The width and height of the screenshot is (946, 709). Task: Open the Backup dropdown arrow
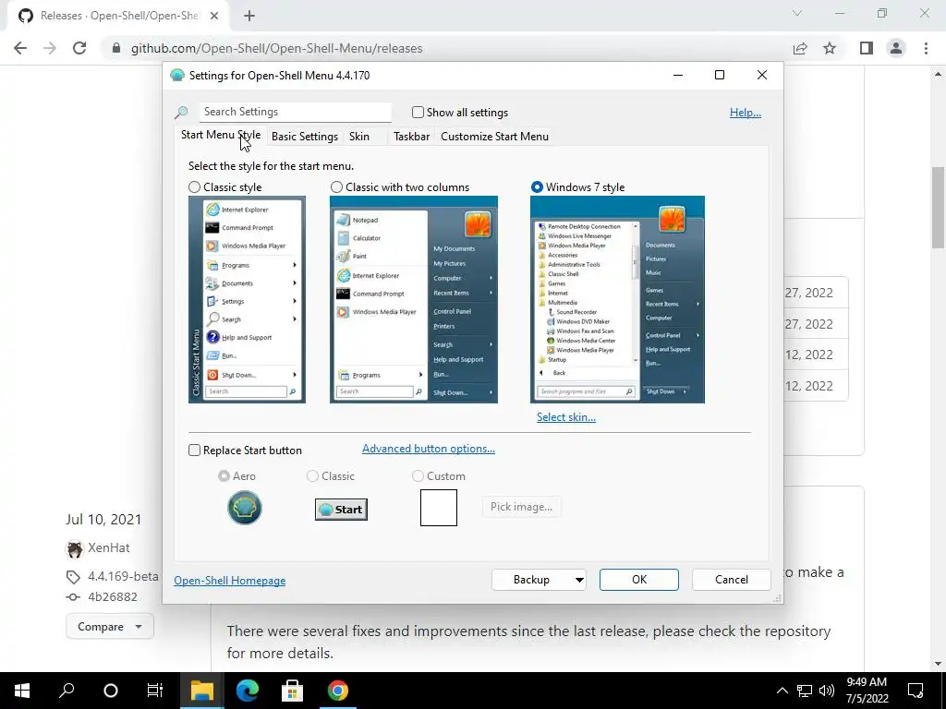[x=578, y=580]
